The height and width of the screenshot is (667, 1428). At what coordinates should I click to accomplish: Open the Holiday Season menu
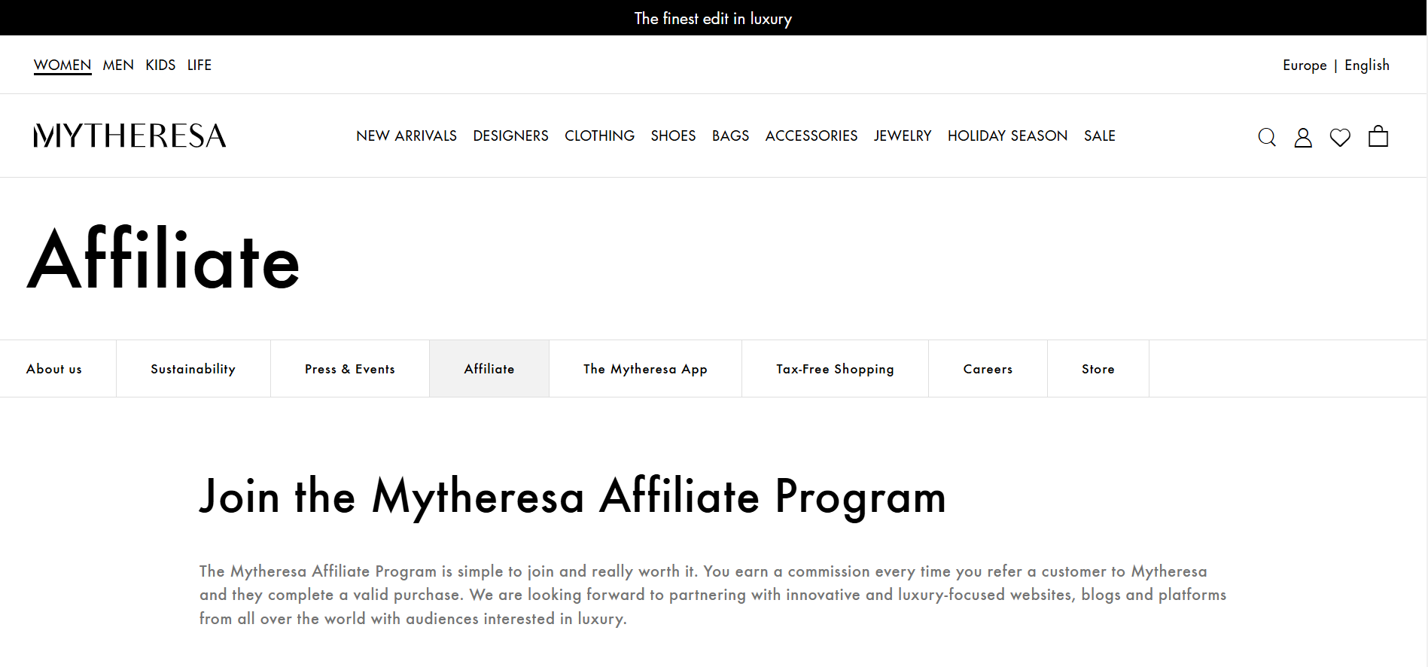click(x=1008, y=136)
